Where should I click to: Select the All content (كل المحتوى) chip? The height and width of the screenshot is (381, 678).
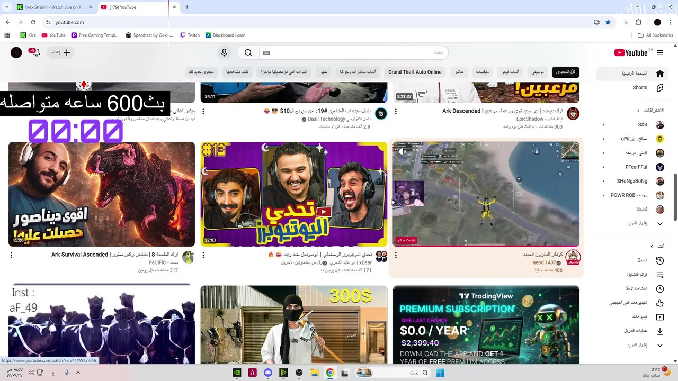pyautogui.click(x=565, y=72)
